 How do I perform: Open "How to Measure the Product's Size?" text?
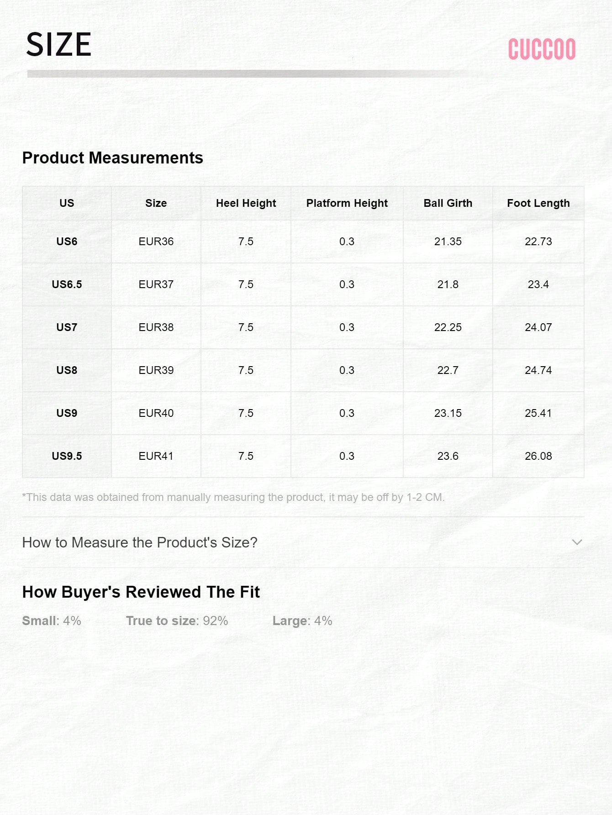point(140,542)
